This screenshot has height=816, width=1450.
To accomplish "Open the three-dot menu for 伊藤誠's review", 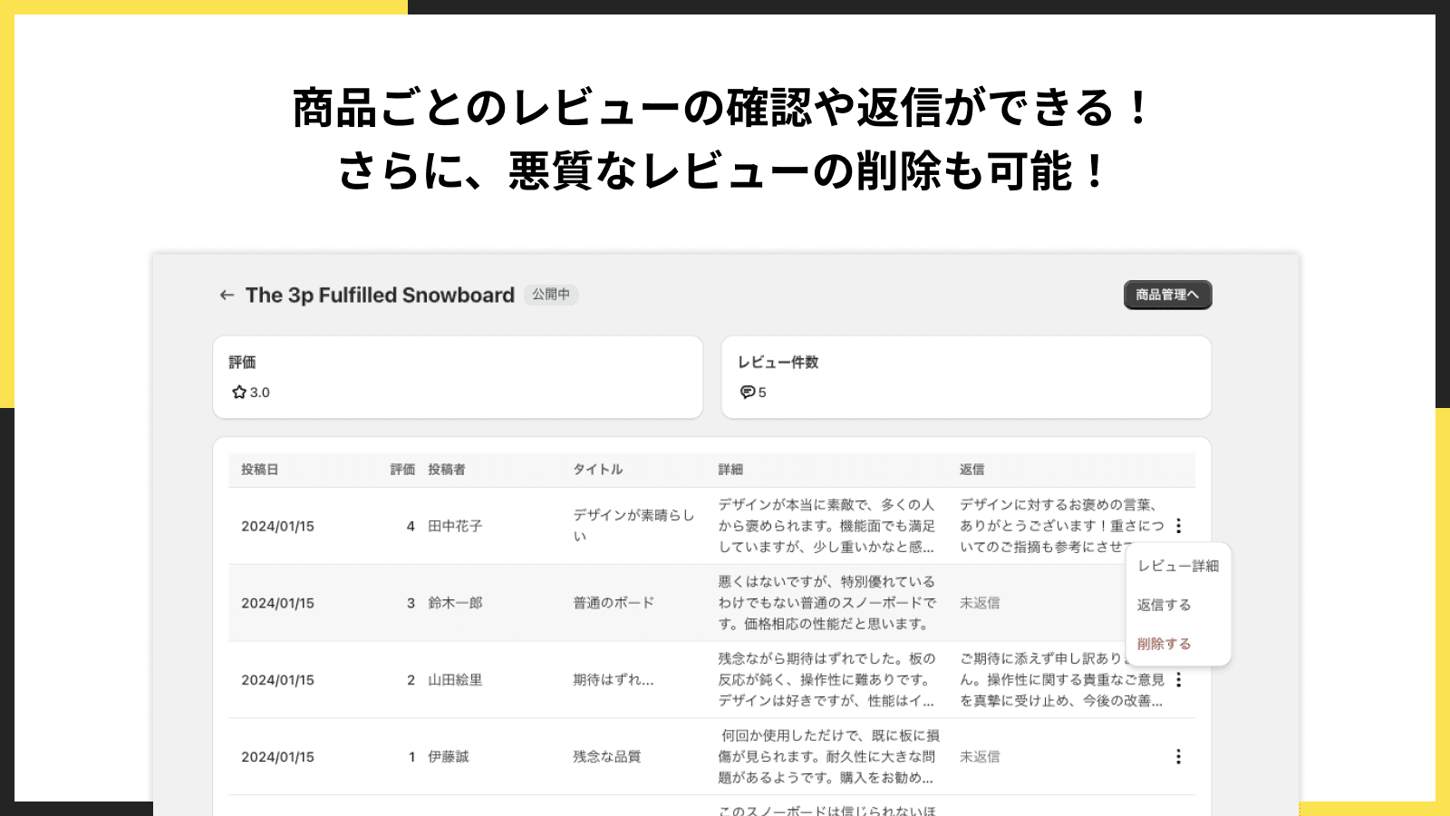I will tap(1178, 757).
